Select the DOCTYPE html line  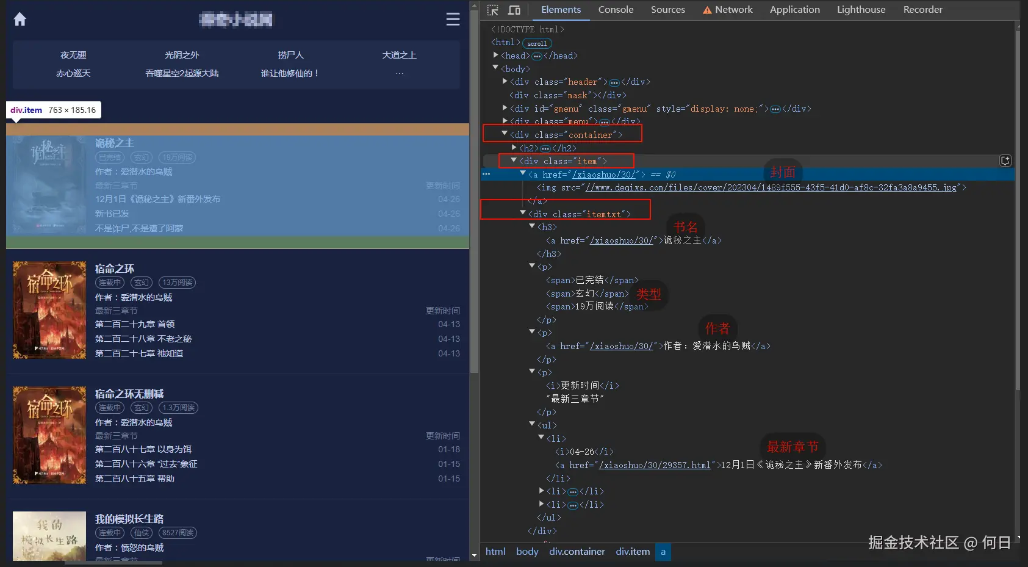pyautogui.click(x=528, y=29)
